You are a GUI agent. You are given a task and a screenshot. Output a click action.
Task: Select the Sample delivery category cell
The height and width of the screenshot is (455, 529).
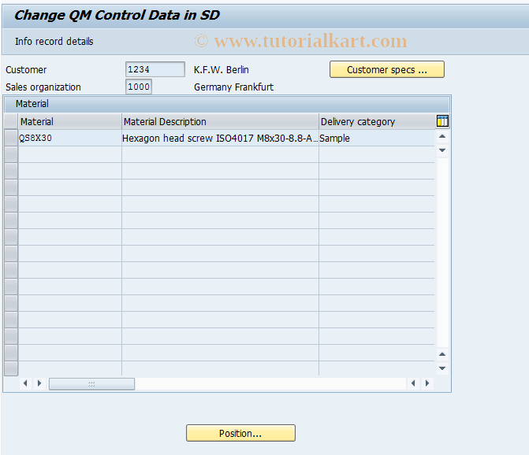[377, 138]
